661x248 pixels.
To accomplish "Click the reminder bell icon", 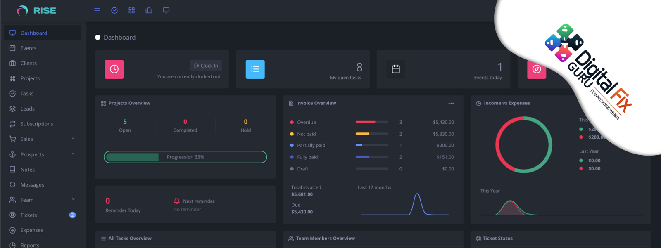I will [177, 201].
